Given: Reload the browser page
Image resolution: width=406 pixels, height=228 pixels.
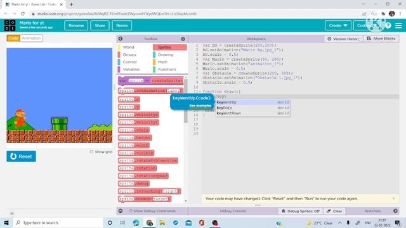Looking at the screenshot, I should (23, 14).
